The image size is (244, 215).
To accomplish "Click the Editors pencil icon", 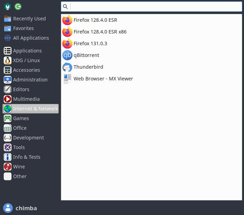I will pyautogui.click(x=8, y=89).
